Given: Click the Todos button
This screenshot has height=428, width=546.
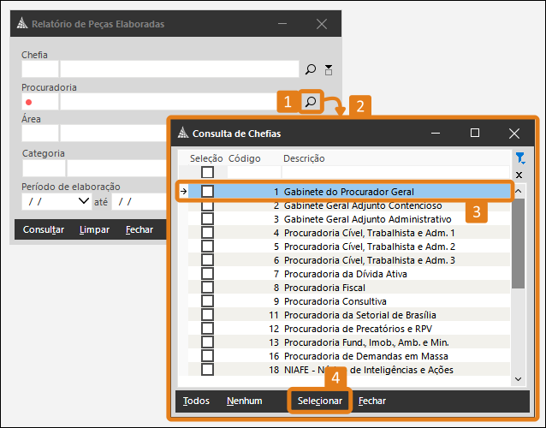Looking at the screenshot, I should click(x=196, y=401).
